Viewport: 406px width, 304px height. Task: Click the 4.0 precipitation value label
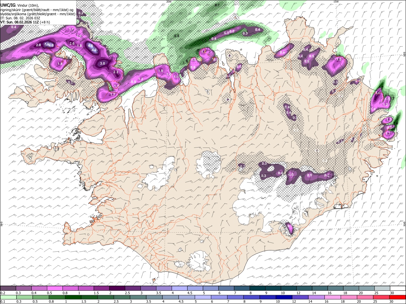[x=51, y=46]
